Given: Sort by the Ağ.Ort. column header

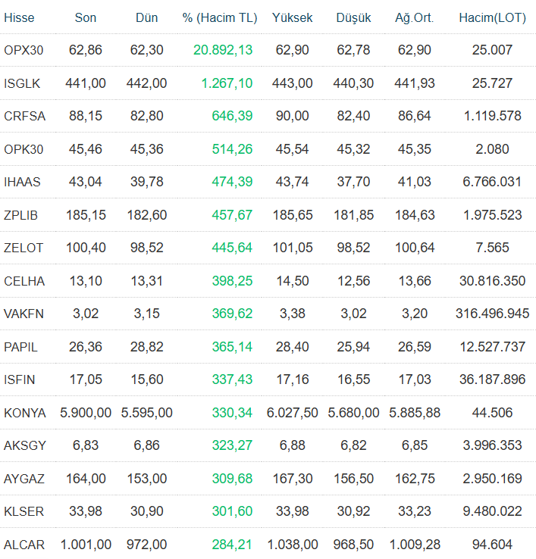Looking at the screenshot, I should pos(415,18).
